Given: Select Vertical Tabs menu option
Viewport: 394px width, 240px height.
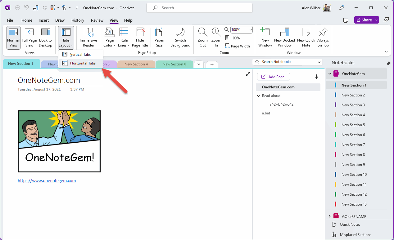Looking at the screenshot, I should pos(80,54).
